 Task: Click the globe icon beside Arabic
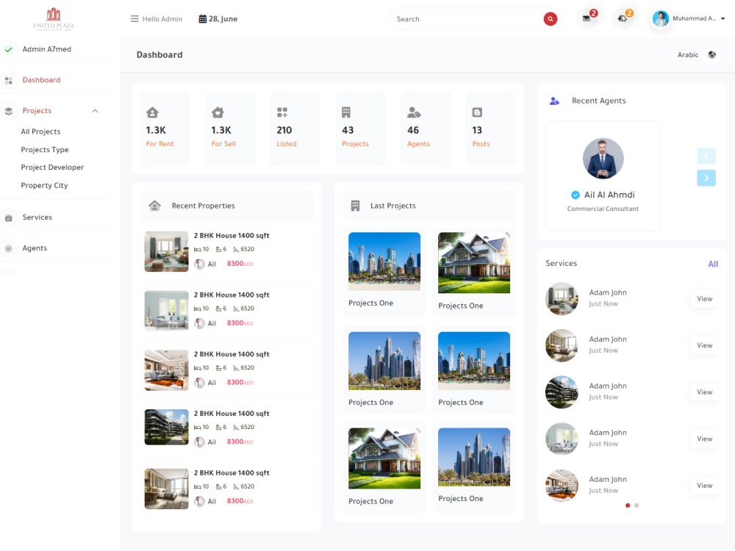(712, 55)
